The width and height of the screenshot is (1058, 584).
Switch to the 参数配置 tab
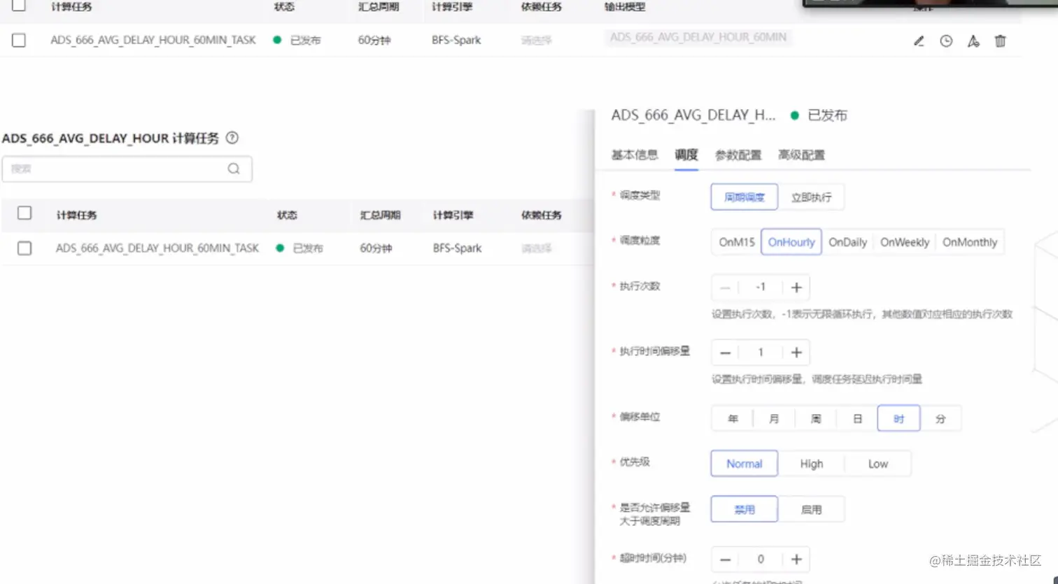coord(738,155)
